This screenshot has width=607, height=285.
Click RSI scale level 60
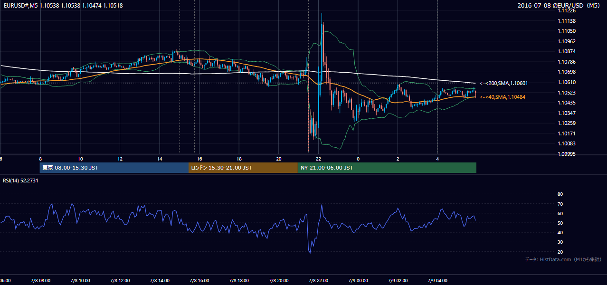click(560, 213)
